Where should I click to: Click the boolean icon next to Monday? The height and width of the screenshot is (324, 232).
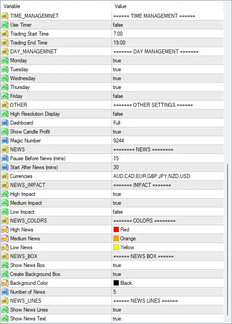click(5, 61)
